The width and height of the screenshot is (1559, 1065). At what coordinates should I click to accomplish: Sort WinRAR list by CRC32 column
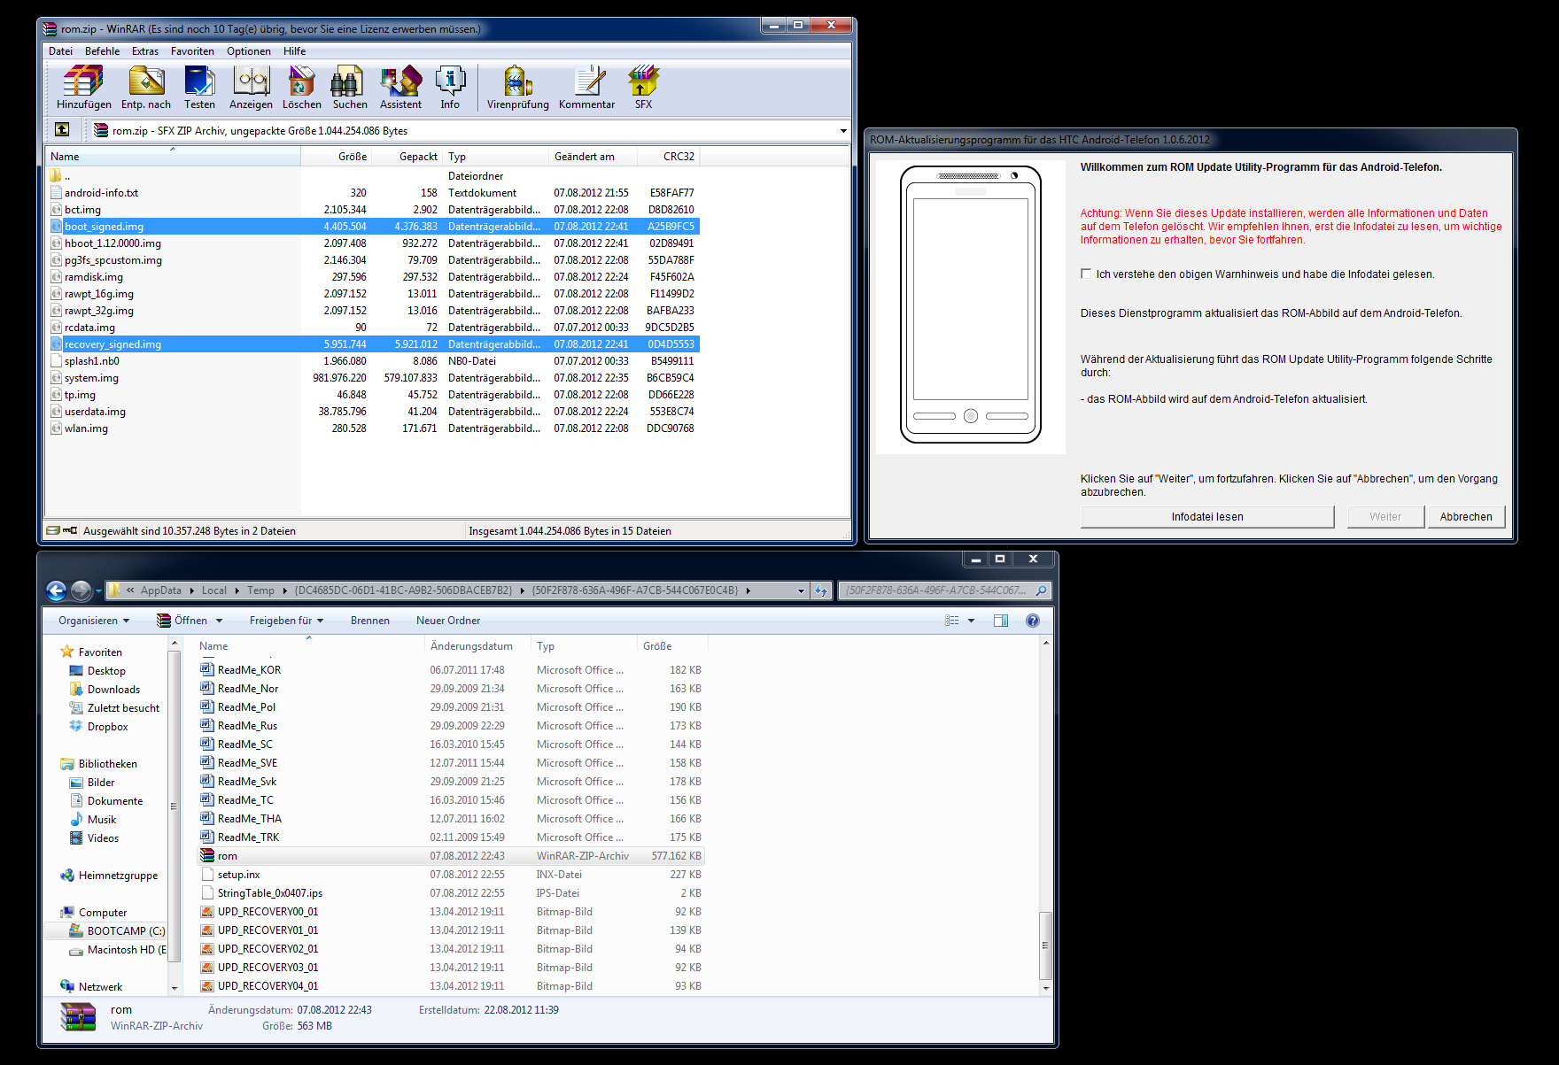pyautogui.click(x=669, y=157)
